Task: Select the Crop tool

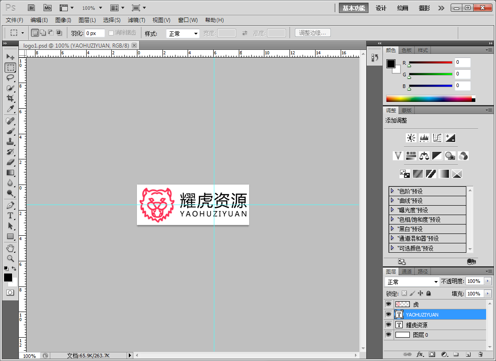Action: click(10, 98)
